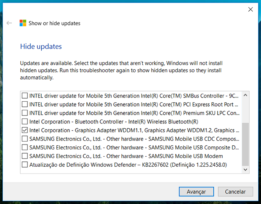
Task: Click the SAMSUNG Mobile USB CDC label text
Action: [x=134, y=139]
